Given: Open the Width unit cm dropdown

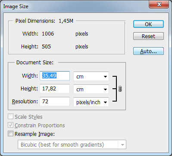Looking at the screenshot, I should 91,76.
